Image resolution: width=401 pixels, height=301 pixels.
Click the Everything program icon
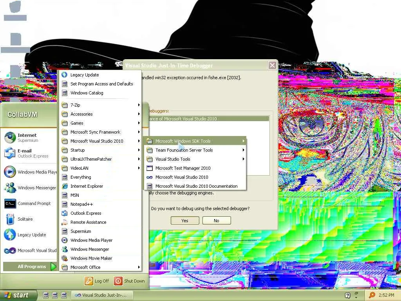[x=65, y=177]
